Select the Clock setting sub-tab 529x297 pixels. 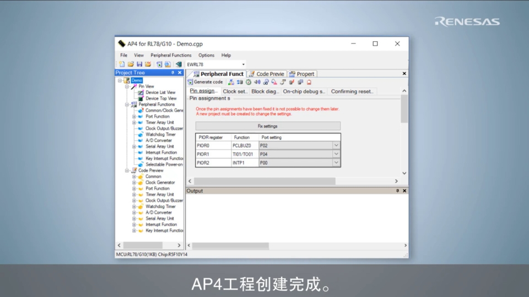tap(235, 91)
